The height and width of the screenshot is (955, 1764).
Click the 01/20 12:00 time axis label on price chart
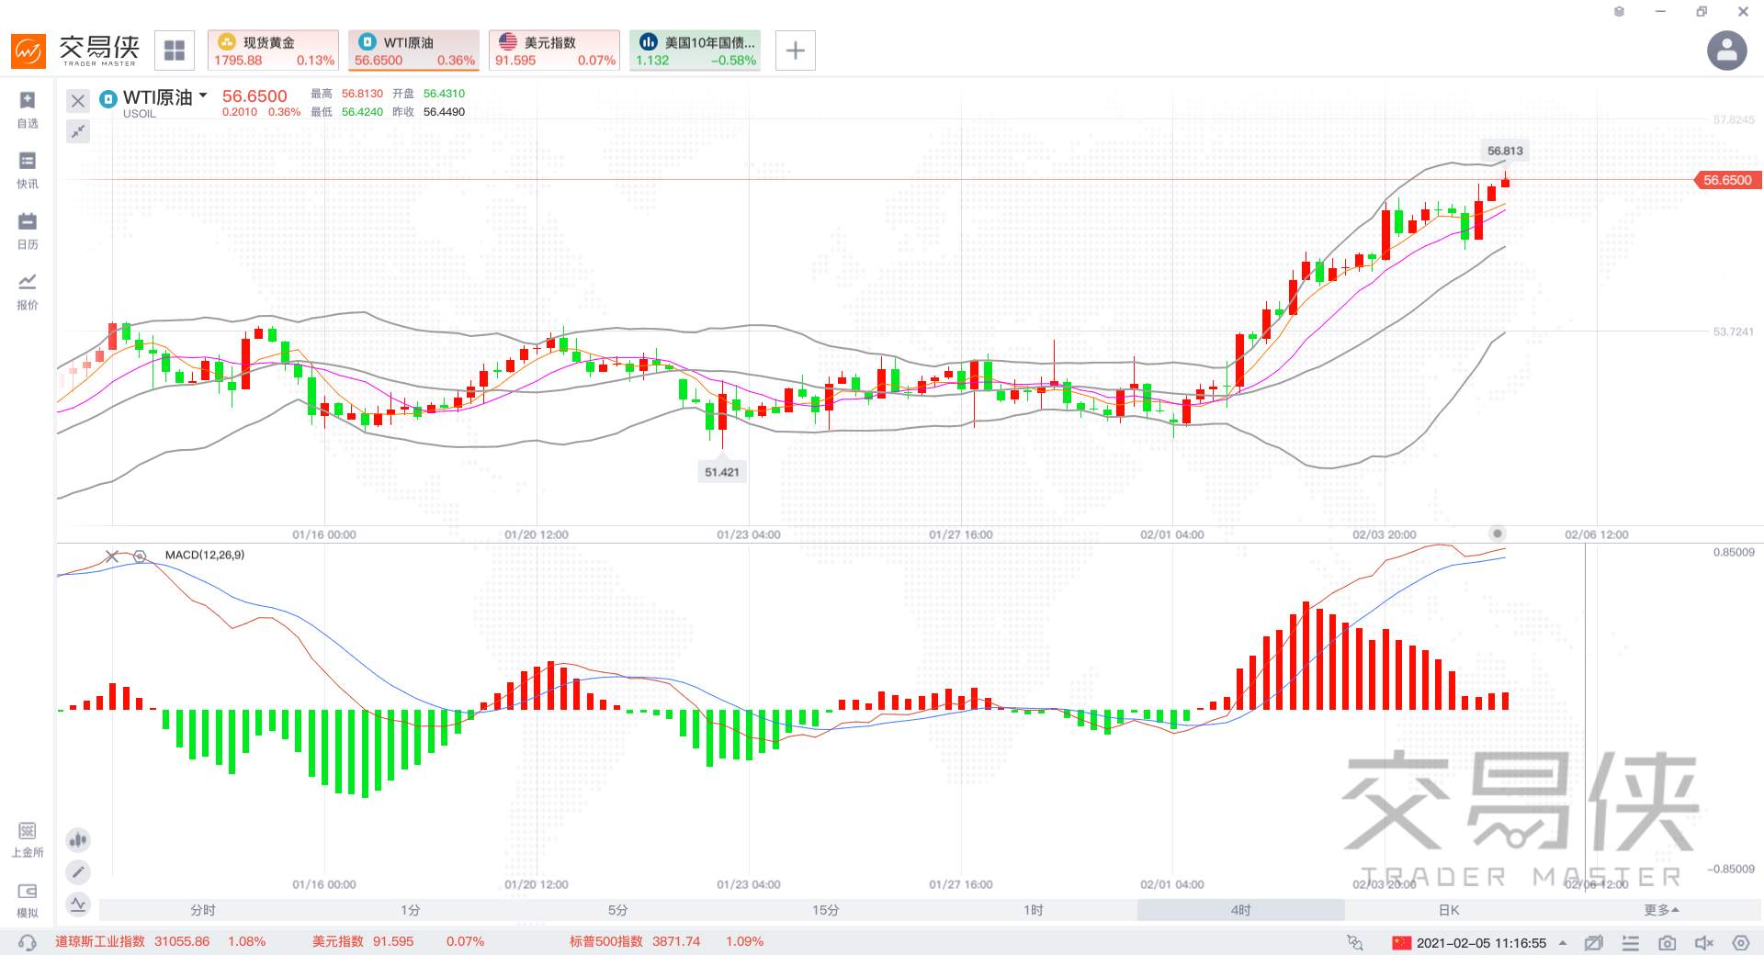click(536, 534)
